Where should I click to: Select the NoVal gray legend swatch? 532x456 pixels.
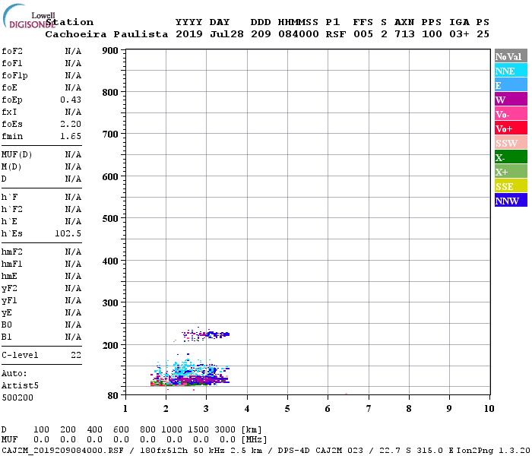pos(511,56)
